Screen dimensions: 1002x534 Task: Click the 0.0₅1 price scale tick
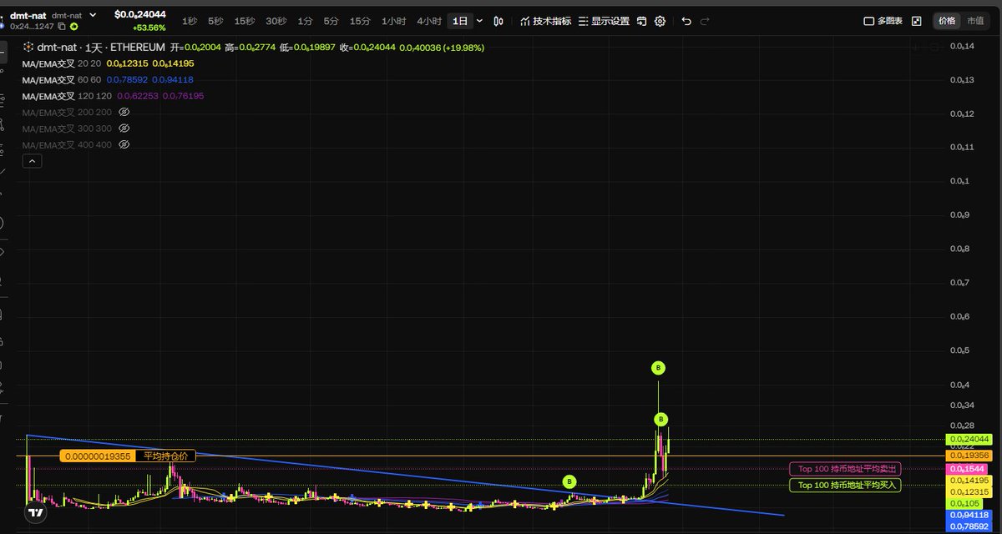961,182
